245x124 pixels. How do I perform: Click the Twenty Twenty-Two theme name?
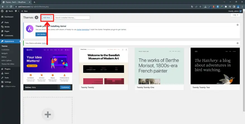pos(201,87)
